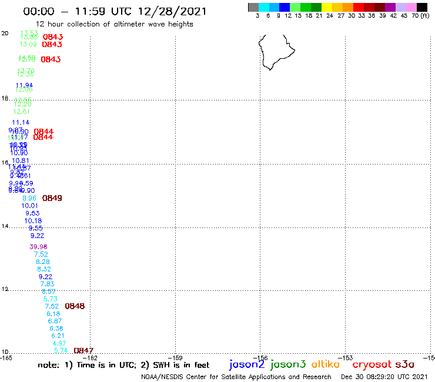Click the 4.97 wave height value
The image size is (435, 382).
tap(59, 343)
